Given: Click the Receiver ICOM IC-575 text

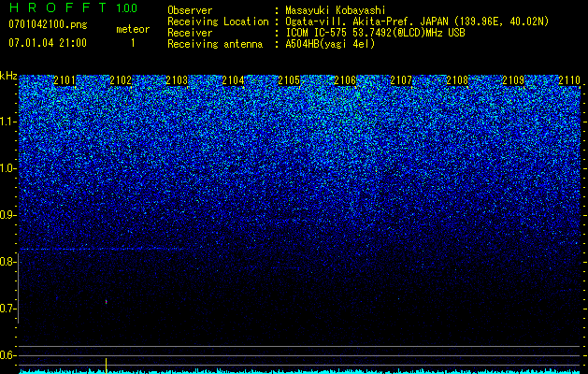Looking at the screenshot, I should click(375, 33).
